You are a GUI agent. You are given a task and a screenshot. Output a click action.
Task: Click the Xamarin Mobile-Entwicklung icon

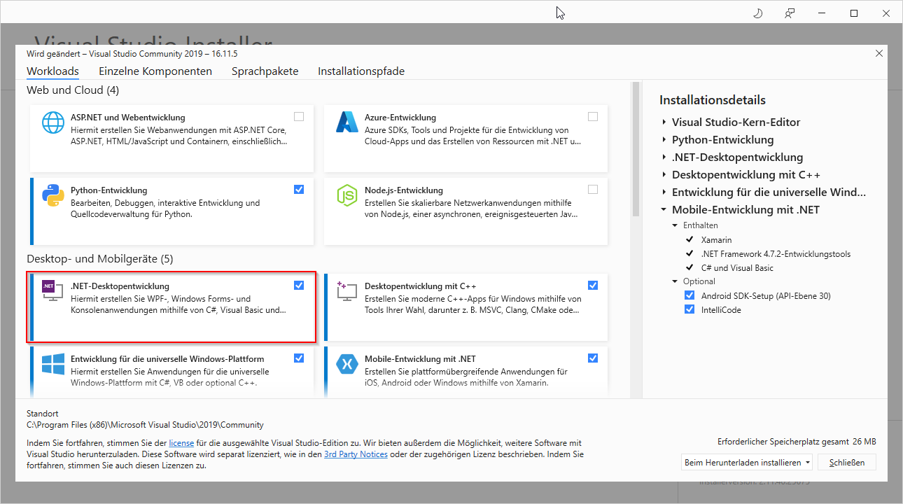[x=346, y=363]
